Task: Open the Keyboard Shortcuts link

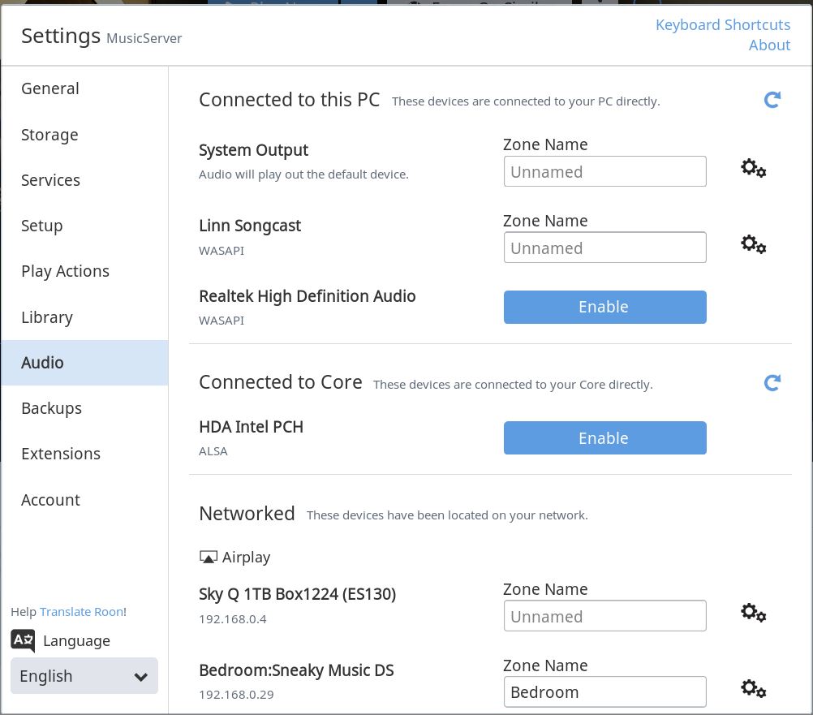Action: coord(723,25)
